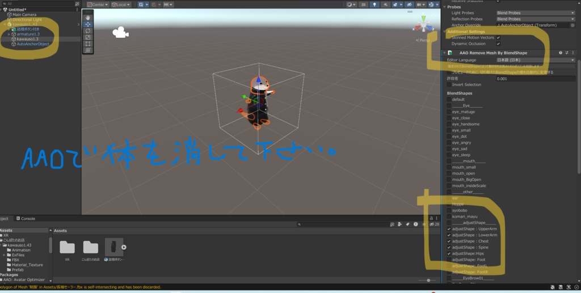
Task: Select the Transform tool
Action: (x=88, y=50)
